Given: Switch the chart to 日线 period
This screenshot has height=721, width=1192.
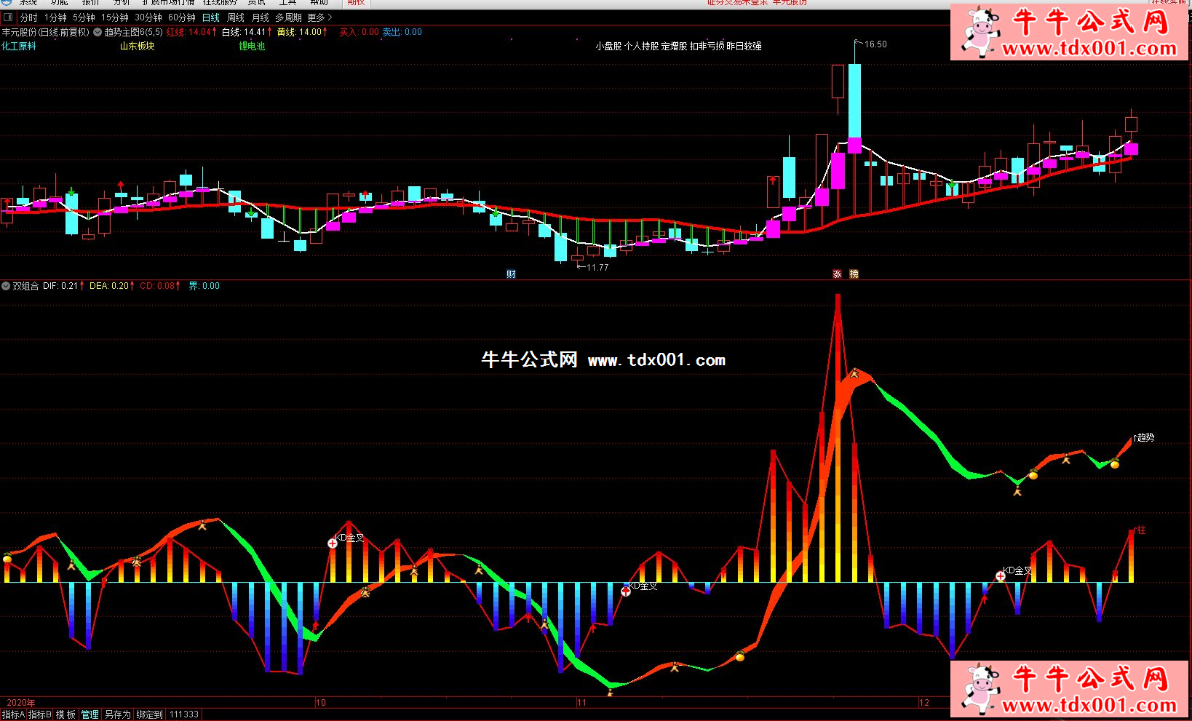Looking at the screenshot, I should pos(210,17).
